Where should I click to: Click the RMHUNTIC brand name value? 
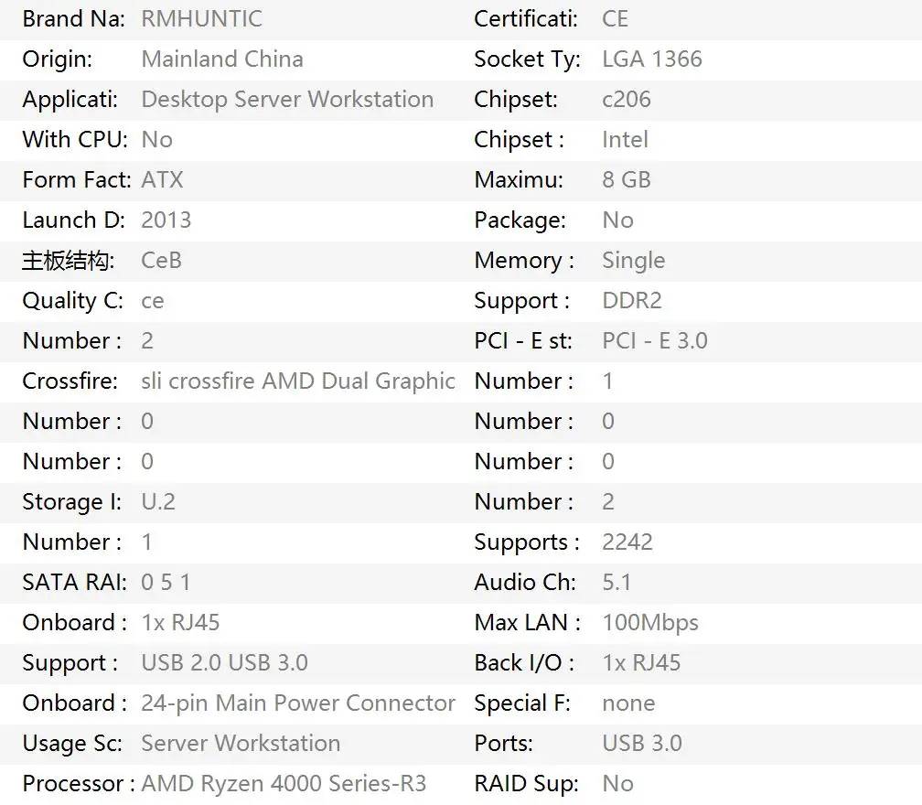point(201,18)
